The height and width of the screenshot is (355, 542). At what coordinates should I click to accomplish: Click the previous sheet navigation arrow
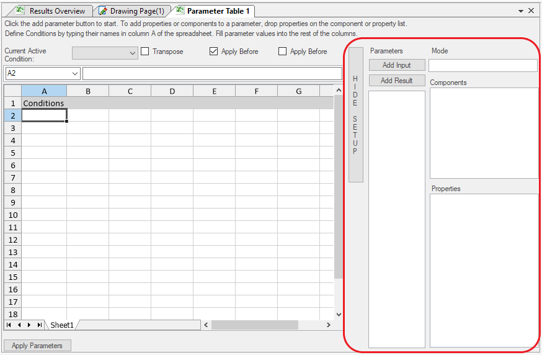[19, 325]
